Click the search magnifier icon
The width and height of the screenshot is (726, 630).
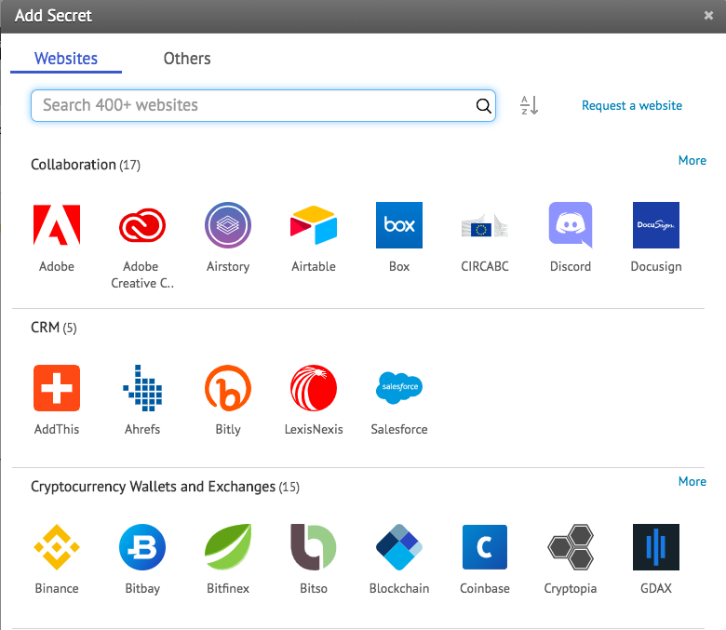tap(483, 106)
